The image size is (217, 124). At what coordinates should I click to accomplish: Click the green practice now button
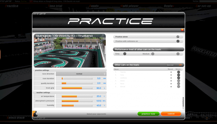[148, 114]
